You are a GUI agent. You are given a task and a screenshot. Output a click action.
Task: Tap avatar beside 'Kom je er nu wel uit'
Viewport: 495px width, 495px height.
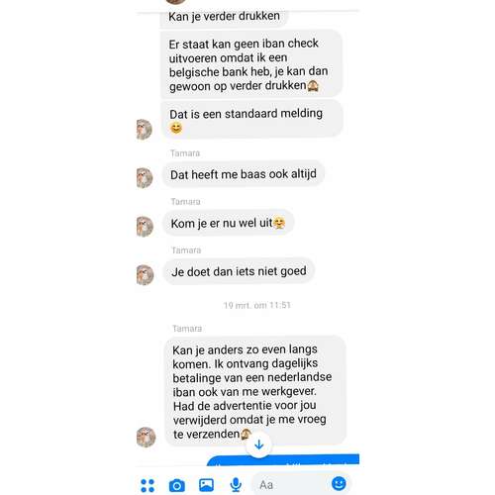[x=145, y=227]
